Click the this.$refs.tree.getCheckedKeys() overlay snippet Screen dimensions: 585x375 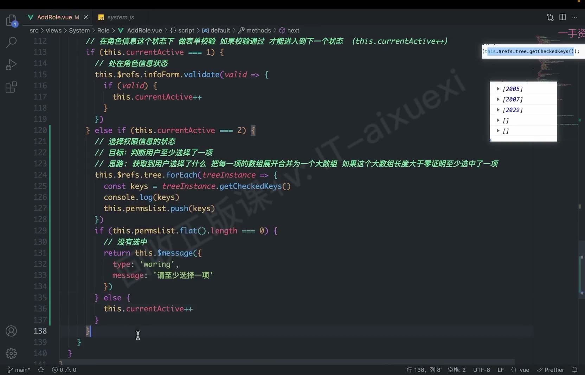pyautogui.click(x=531, y=51)
